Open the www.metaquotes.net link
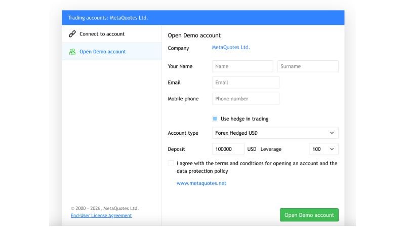This screenshot has width=405, height=228. tap(201, 183)
